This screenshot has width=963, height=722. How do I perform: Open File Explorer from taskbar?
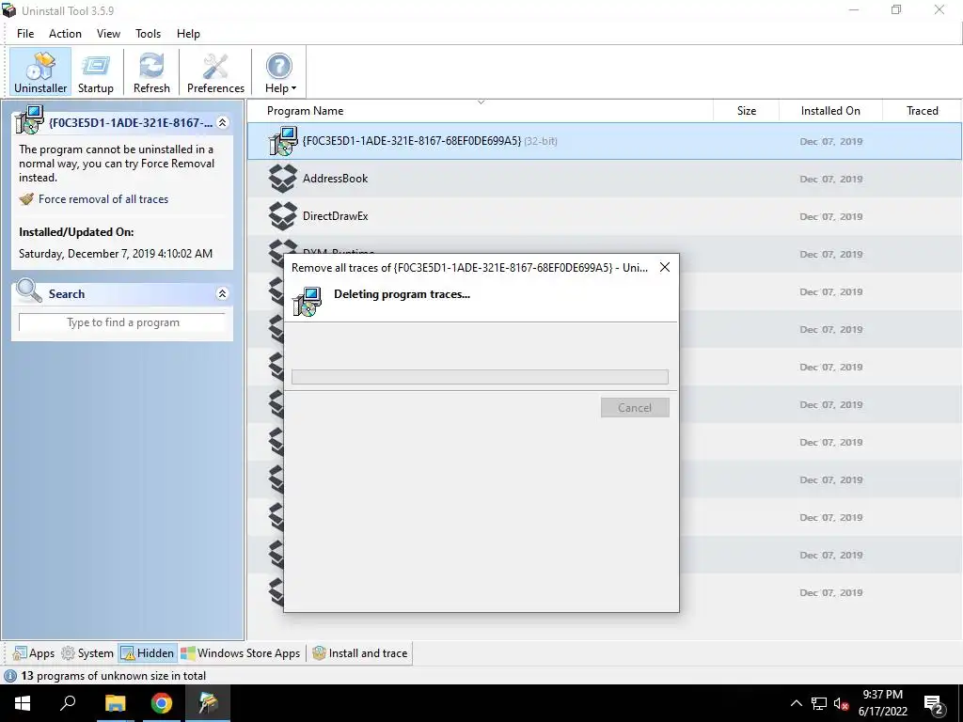[115, 703]
